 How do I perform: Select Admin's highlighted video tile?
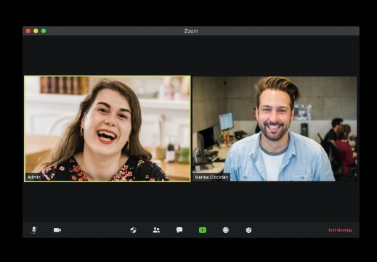tap(108, 128)
